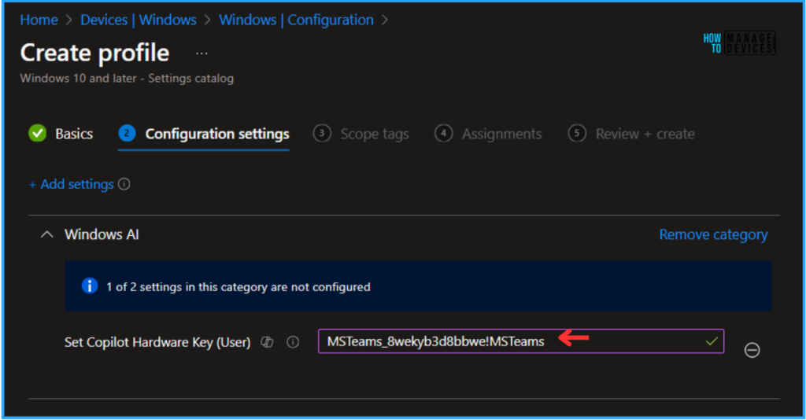Focus the Copilot Hardware Key value field
806x420 pixels.
click(x=521, y=341)
